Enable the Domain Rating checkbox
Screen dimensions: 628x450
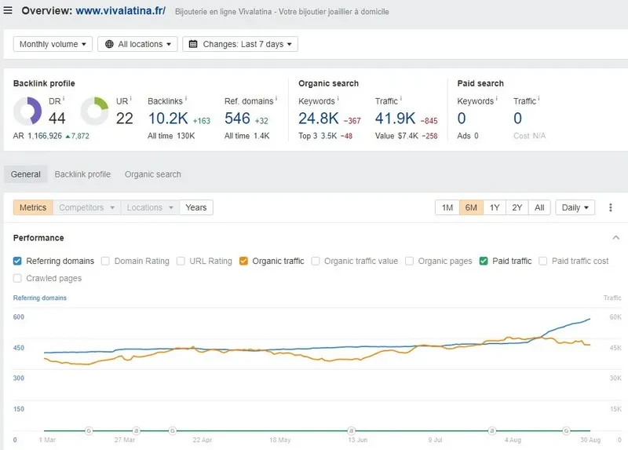tap(105, 262)
